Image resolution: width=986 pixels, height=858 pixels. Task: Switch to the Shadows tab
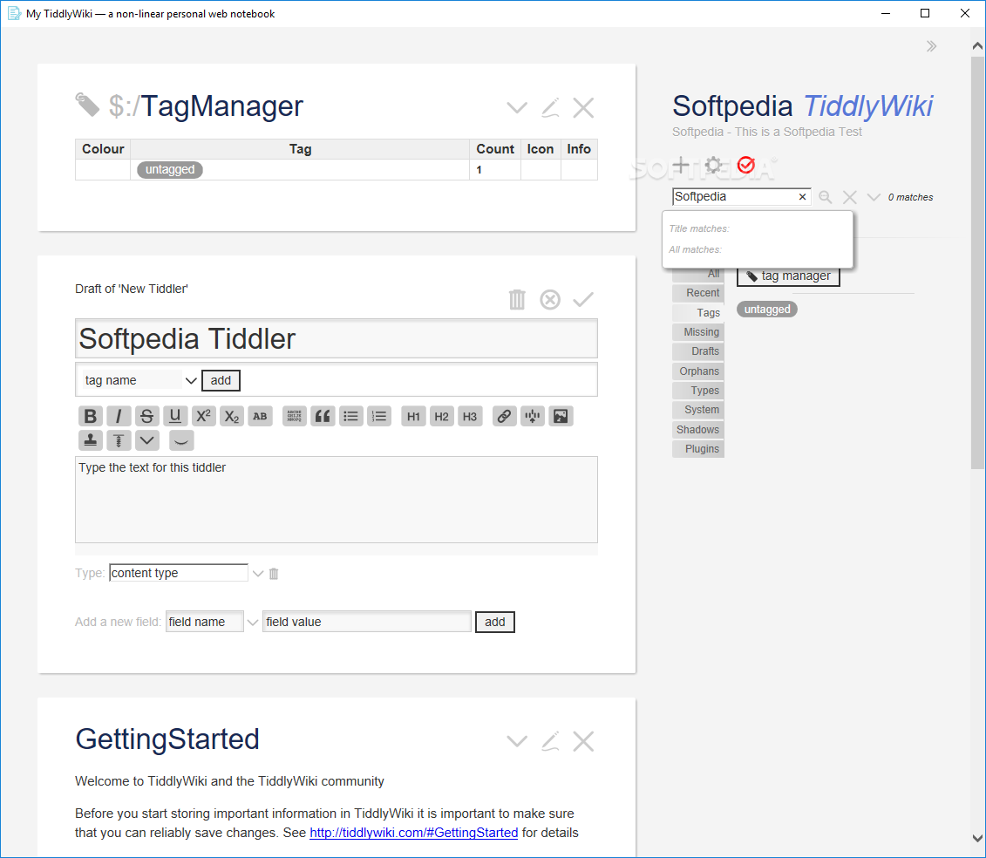tap(698, 430)
